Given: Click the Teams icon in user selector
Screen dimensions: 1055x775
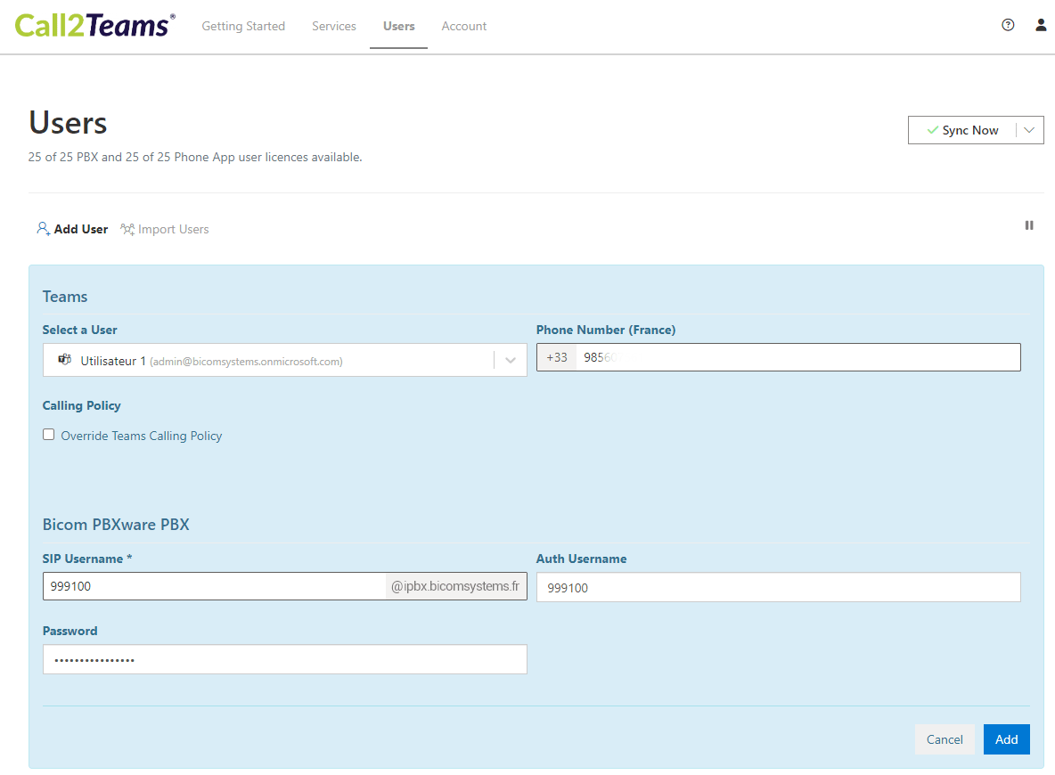Looking at the screenshot, I should point(64,359).
